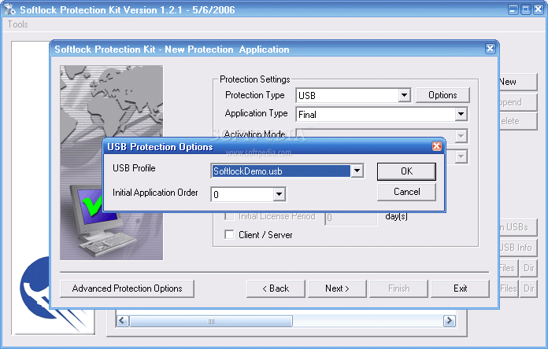The width and height of the screenshot is (548, 349).
Task: Enable the Client / Server checkbox
Action: click(229, 234)
